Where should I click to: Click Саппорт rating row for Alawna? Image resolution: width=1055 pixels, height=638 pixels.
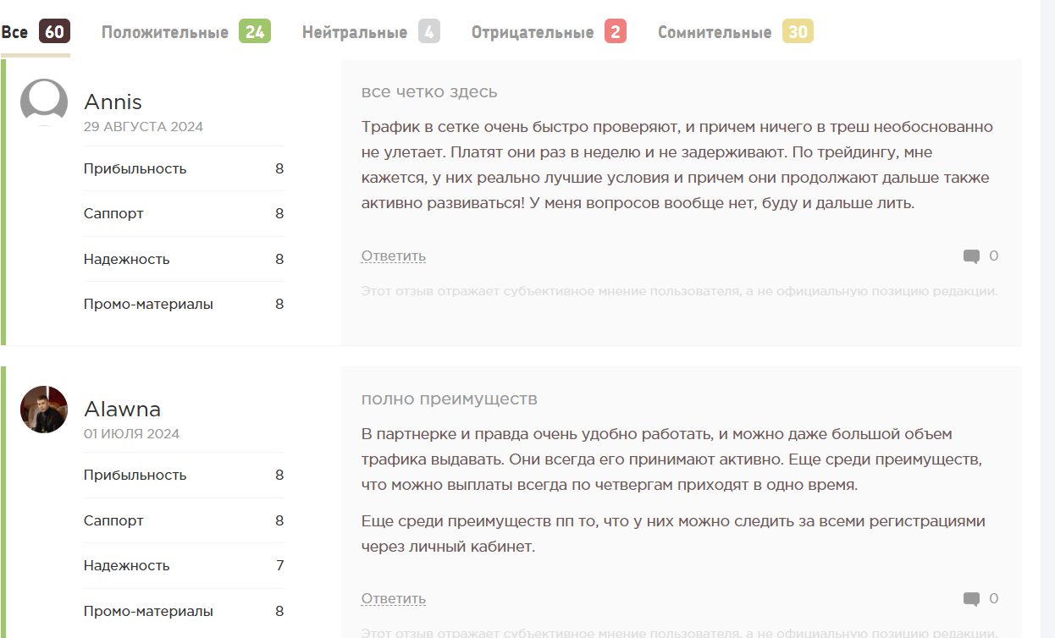pos(184,520)
